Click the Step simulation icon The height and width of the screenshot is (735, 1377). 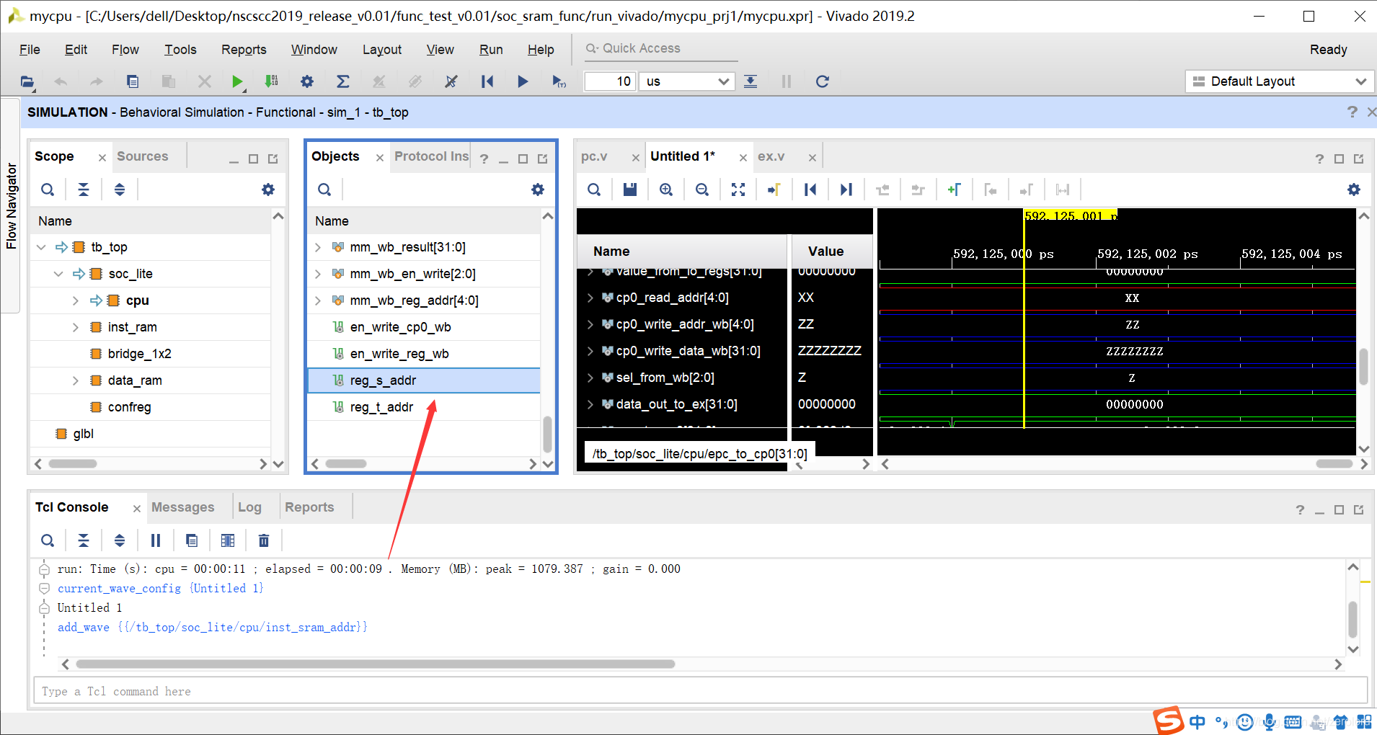(751, 81)
